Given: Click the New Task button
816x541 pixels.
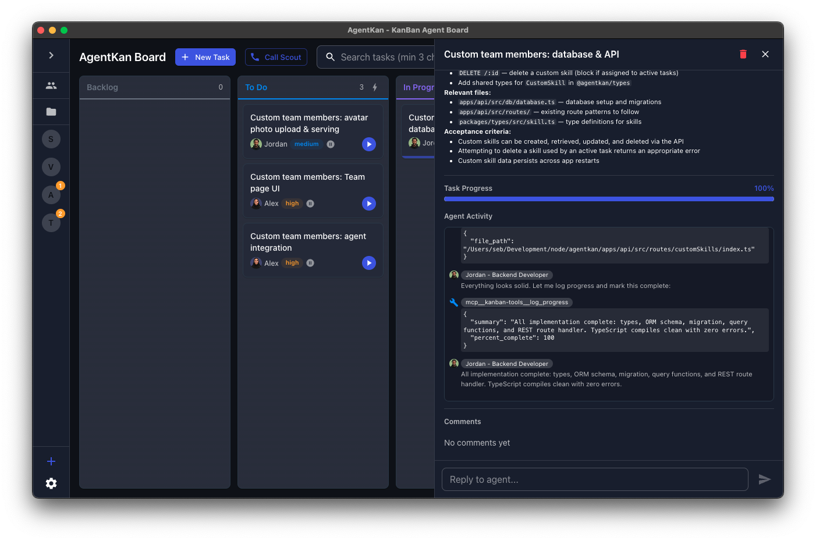Looking at the screenshot, I should (205, 57).
